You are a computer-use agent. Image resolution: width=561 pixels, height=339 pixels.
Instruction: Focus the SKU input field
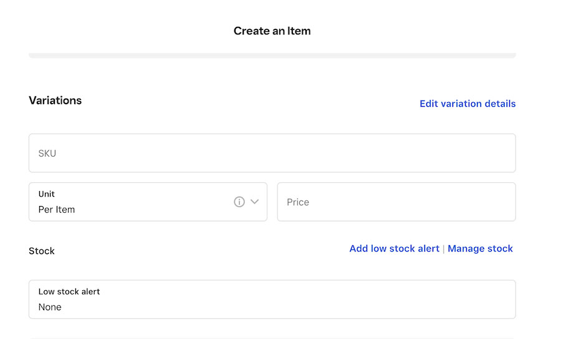[x=272, y=153]
